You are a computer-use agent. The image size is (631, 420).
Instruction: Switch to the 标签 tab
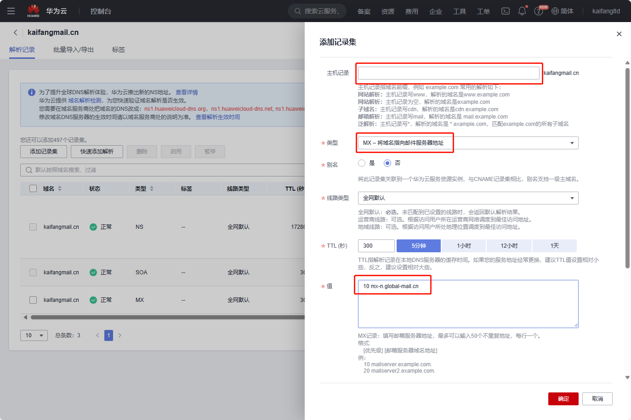tap(119, 50)
